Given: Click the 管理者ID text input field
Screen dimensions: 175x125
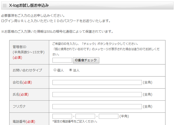Looking at the screenshot, I should pyautogui.click(x=62, y=60).
